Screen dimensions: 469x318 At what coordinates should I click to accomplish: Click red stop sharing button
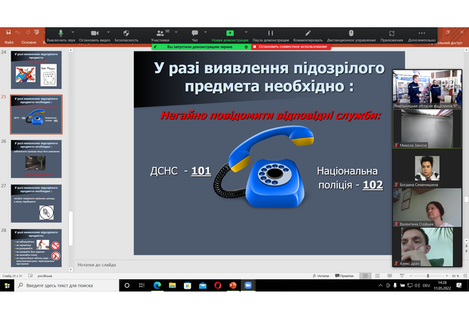point(290,46)
